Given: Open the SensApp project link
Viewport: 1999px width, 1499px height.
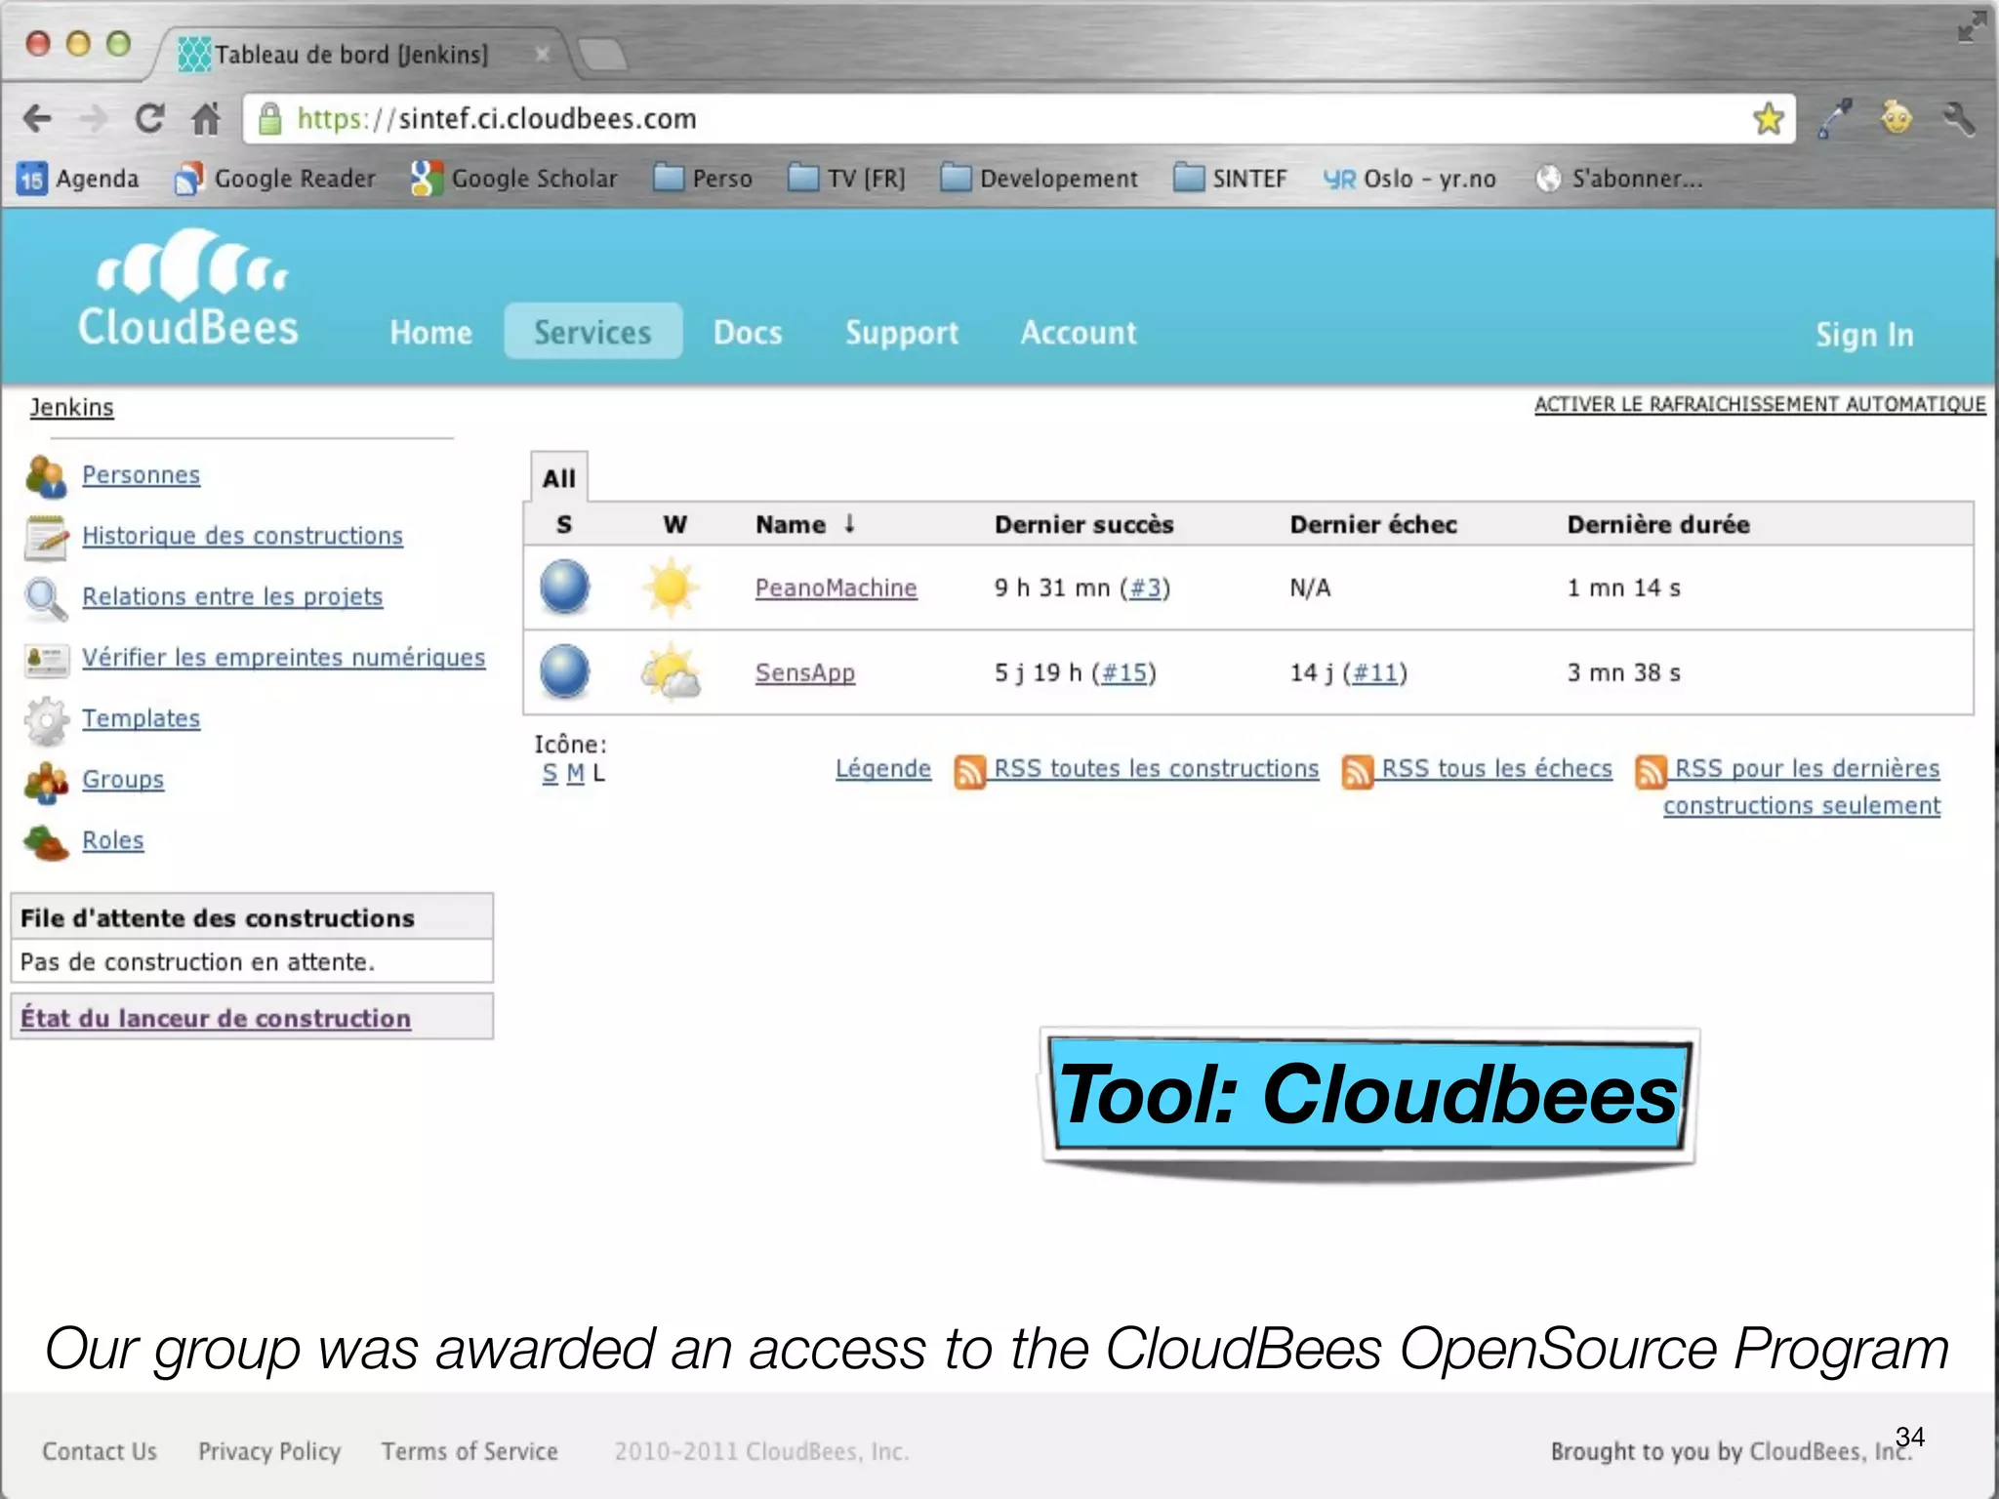Looking at the screenshot, I should click(805, 672).
